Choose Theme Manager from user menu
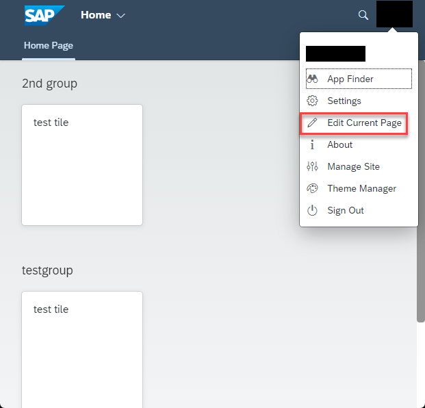 [359, 188]
